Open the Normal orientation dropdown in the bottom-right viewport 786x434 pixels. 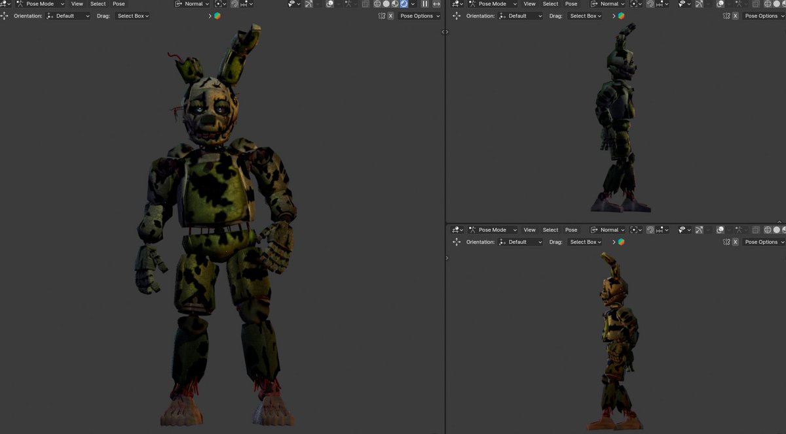pyautogui.click(x=608, y=230)
